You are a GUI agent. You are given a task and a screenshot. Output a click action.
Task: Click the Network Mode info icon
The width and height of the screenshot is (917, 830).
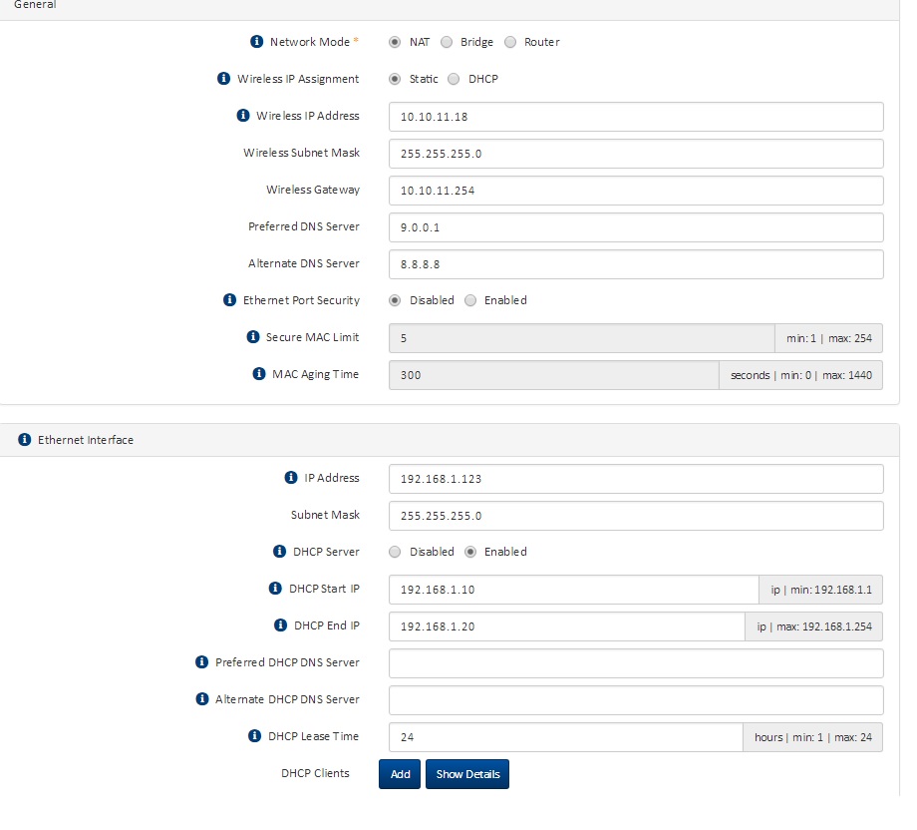coord(259,42)
